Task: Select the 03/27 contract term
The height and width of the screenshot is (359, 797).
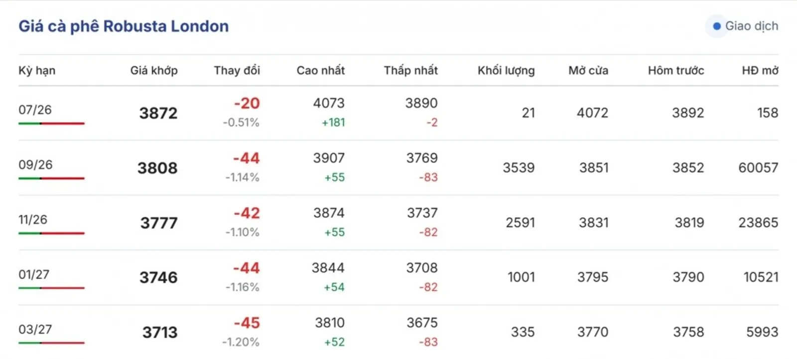Action: 35,330
